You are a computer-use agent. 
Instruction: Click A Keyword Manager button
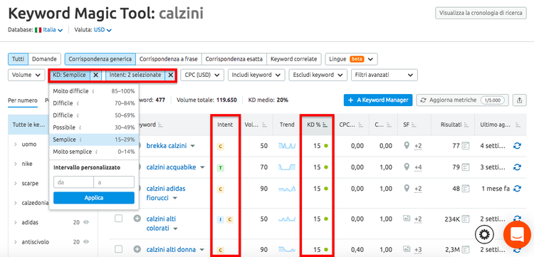378,100
